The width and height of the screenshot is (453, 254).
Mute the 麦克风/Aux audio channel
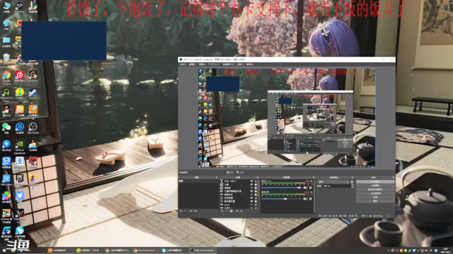pos(305,188)
